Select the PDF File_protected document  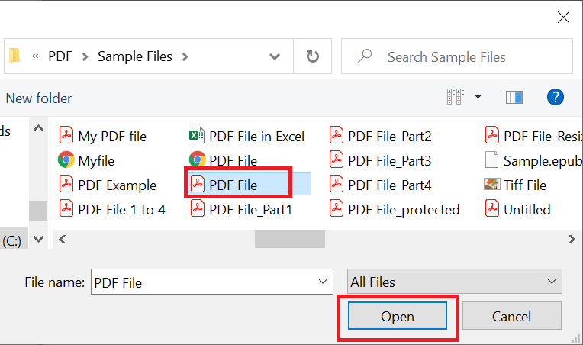click(x=395, y=209)
